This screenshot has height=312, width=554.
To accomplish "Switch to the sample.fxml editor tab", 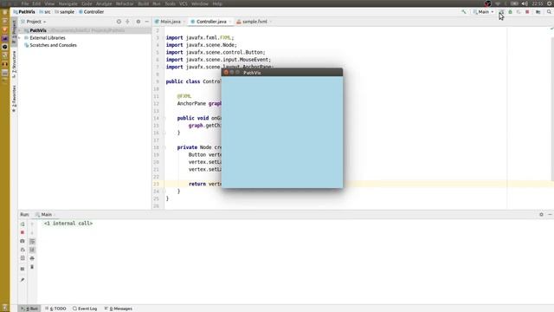I will pos(254,22).
